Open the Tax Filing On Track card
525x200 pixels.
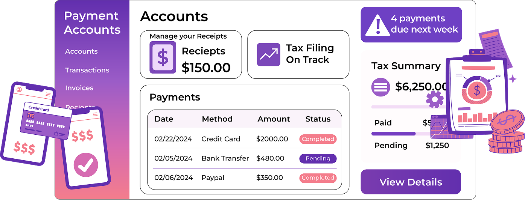tap(298, 55)
